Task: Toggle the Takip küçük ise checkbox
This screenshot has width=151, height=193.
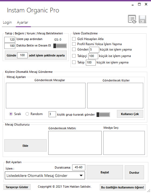Action: (x=74, y=62)
